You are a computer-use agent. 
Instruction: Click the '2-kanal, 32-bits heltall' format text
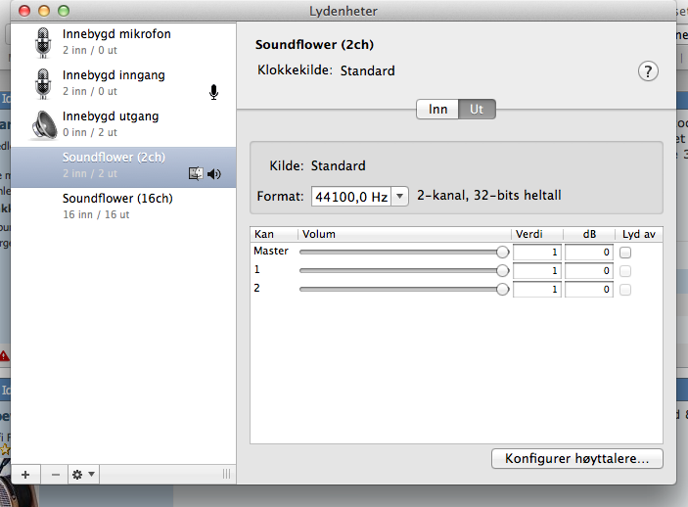point(489,196)
